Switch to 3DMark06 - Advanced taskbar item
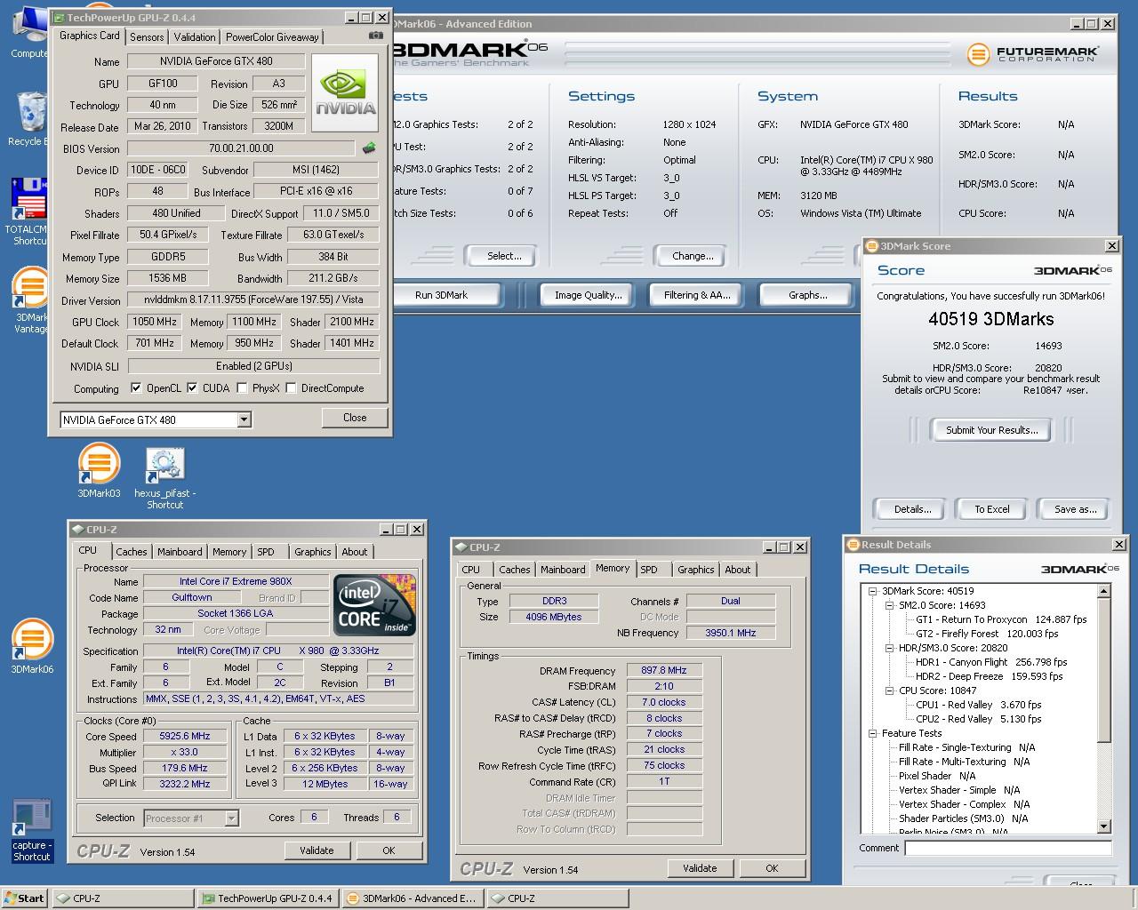1138x910 pixels. [412, 898]
